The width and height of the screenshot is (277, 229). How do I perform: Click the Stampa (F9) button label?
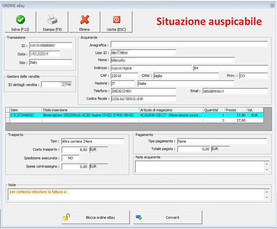tap(52, 29)
